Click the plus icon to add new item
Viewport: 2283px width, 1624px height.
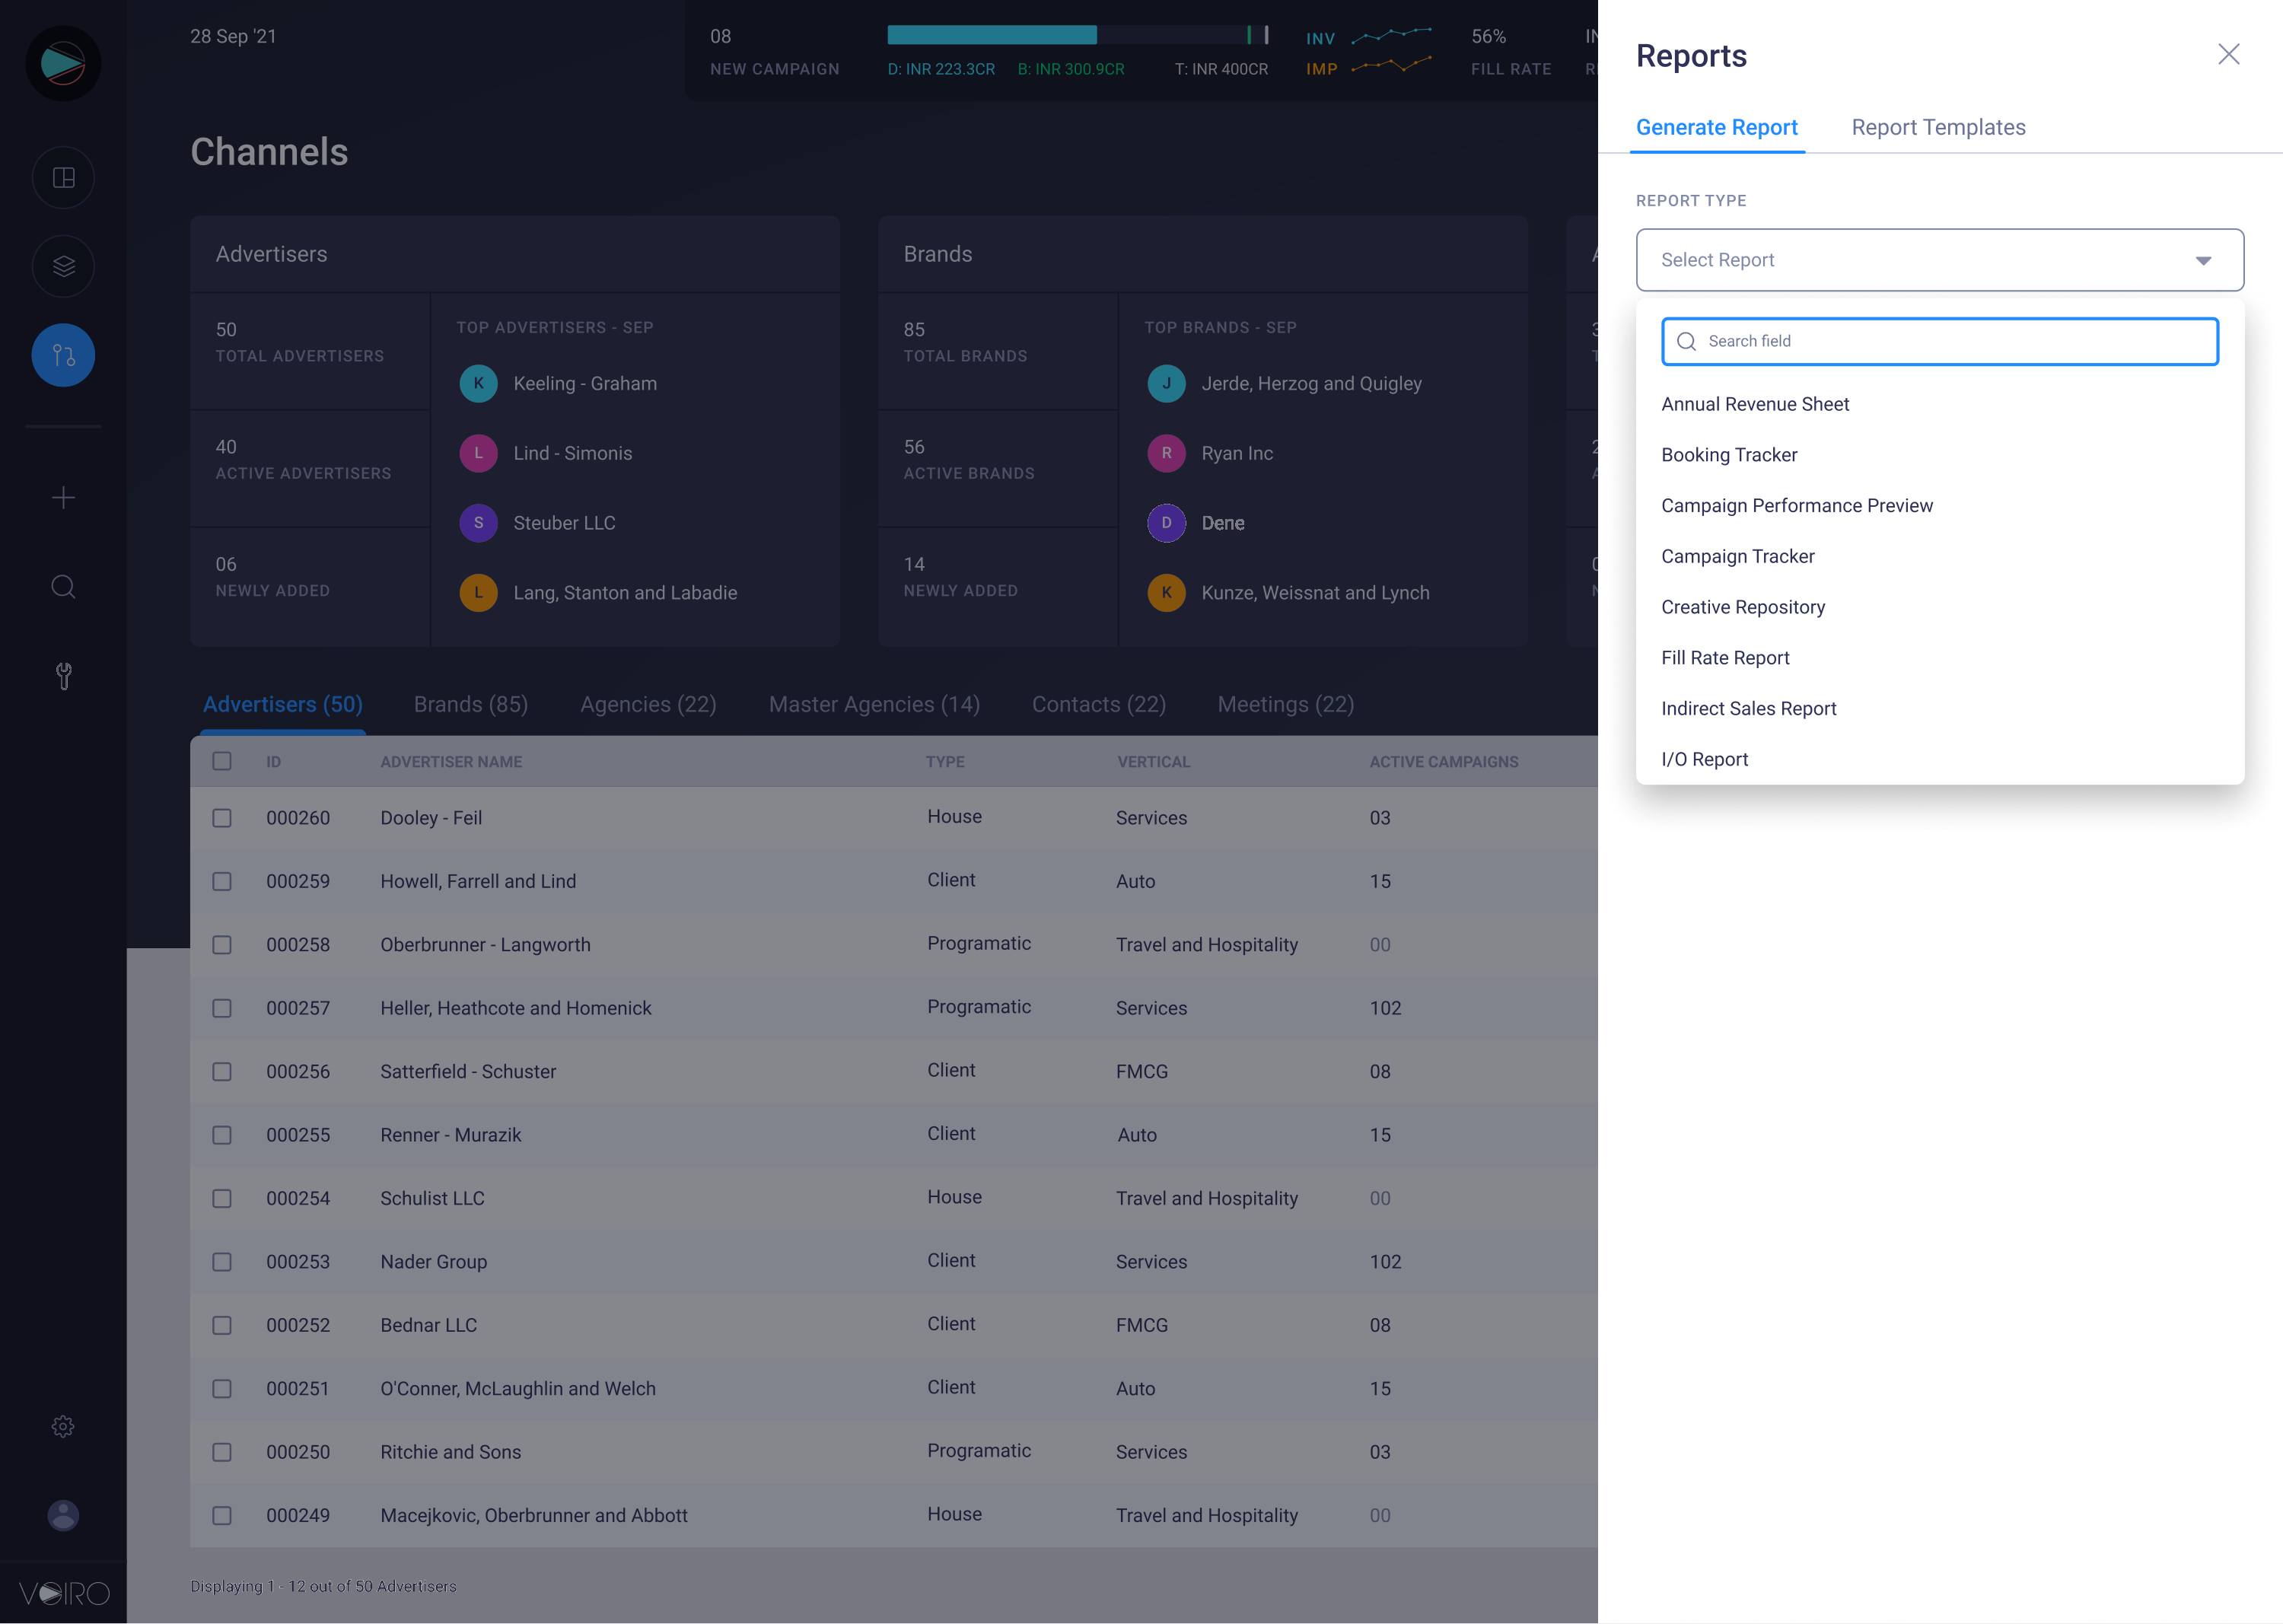[63, 497]
